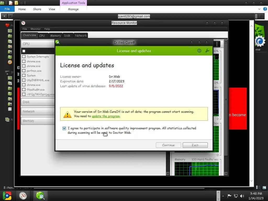This screenshot has width=268, height=201.
Task: Click new folder icon in quick access toolbar
Action: pyautogui.click(x=16, y=3)
